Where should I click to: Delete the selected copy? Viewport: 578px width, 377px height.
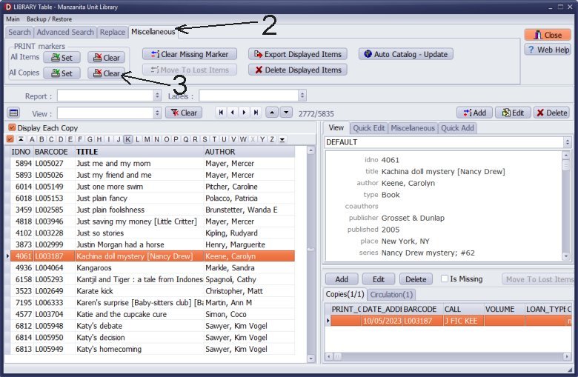tap(416, 279)
